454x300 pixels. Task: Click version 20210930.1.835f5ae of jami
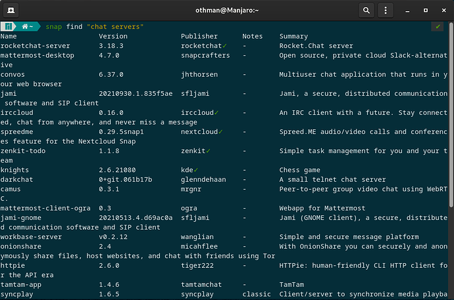coord(136,94)
